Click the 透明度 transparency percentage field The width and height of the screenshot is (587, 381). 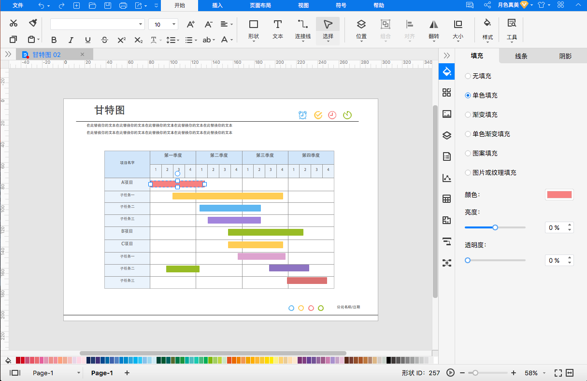(555, 260)
